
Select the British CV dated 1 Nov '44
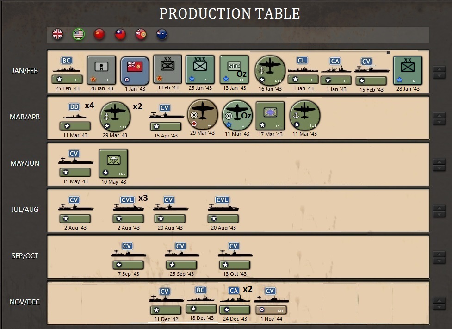(x=271, y=301)
